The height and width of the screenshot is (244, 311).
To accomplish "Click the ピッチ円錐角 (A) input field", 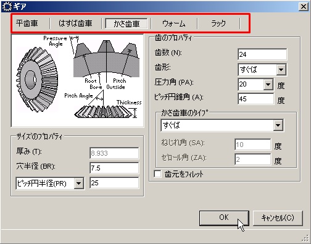I will coord(256,99).
